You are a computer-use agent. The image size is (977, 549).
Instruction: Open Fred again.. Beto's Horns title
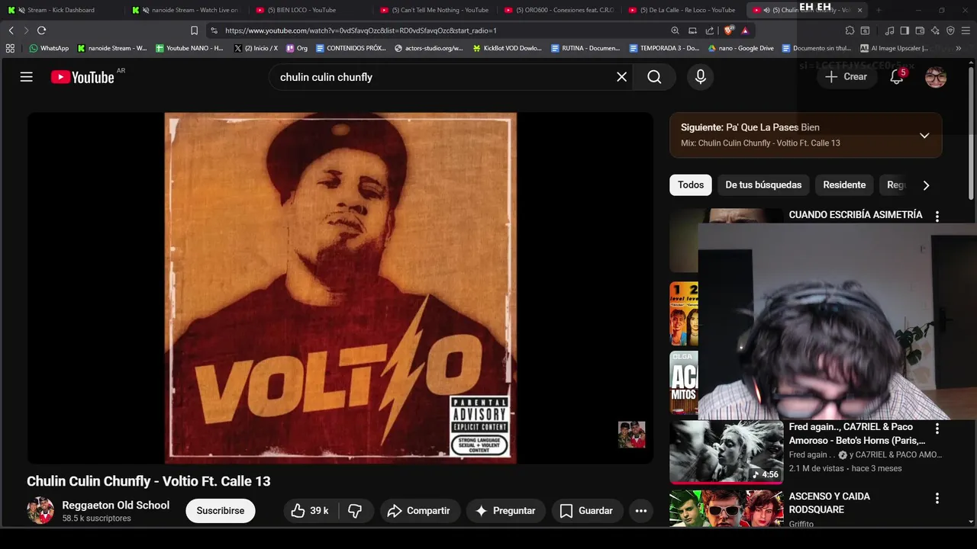coord(857,433)
